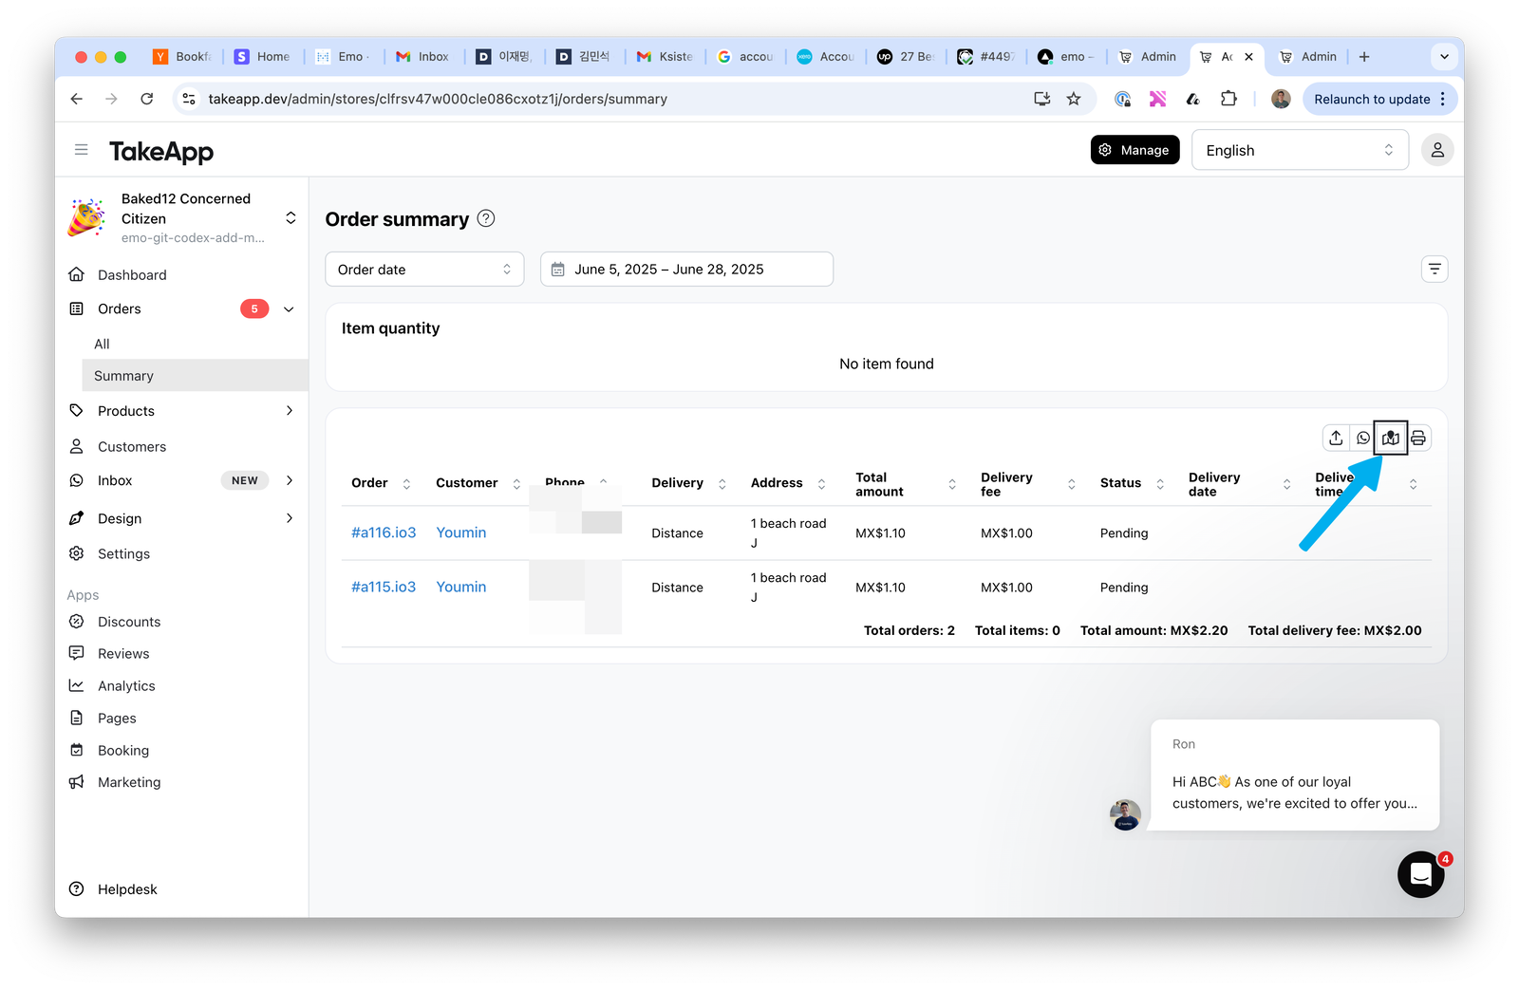Click the browser forward arrow
The height and width of the screenshot is (990, 1519).
(112, 99)
